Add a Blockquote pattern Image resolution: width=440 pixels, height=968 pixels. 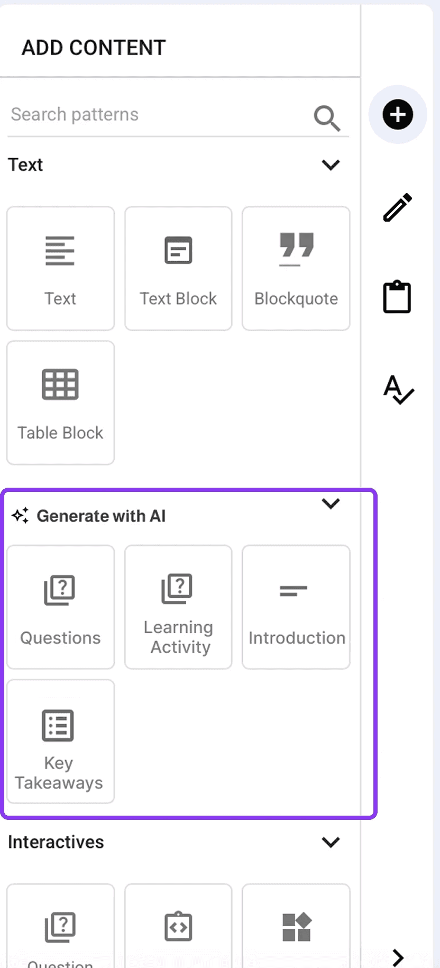[x=296, y=269]
